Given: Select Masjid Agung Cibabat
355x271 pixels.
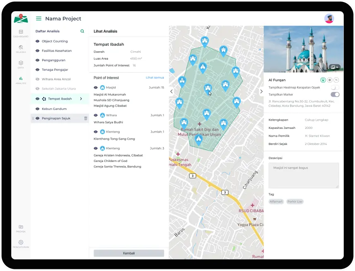Looking at the screenshot, I should pyautogui.click(x=110, y=106).
